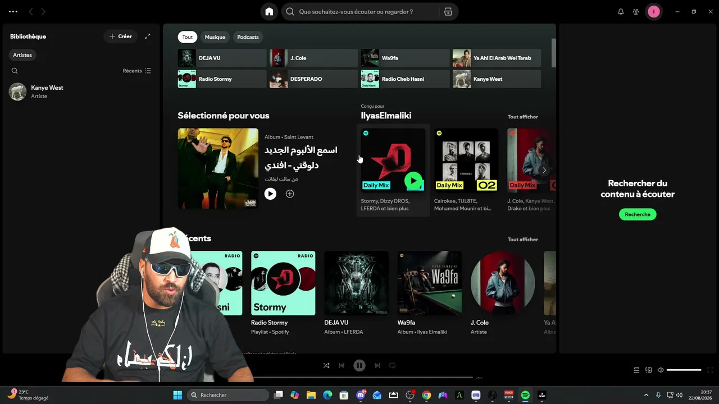
Task: Open Daily Mix 02 with Cairokee
Action: pyautogui.click(x=466, y=171)
